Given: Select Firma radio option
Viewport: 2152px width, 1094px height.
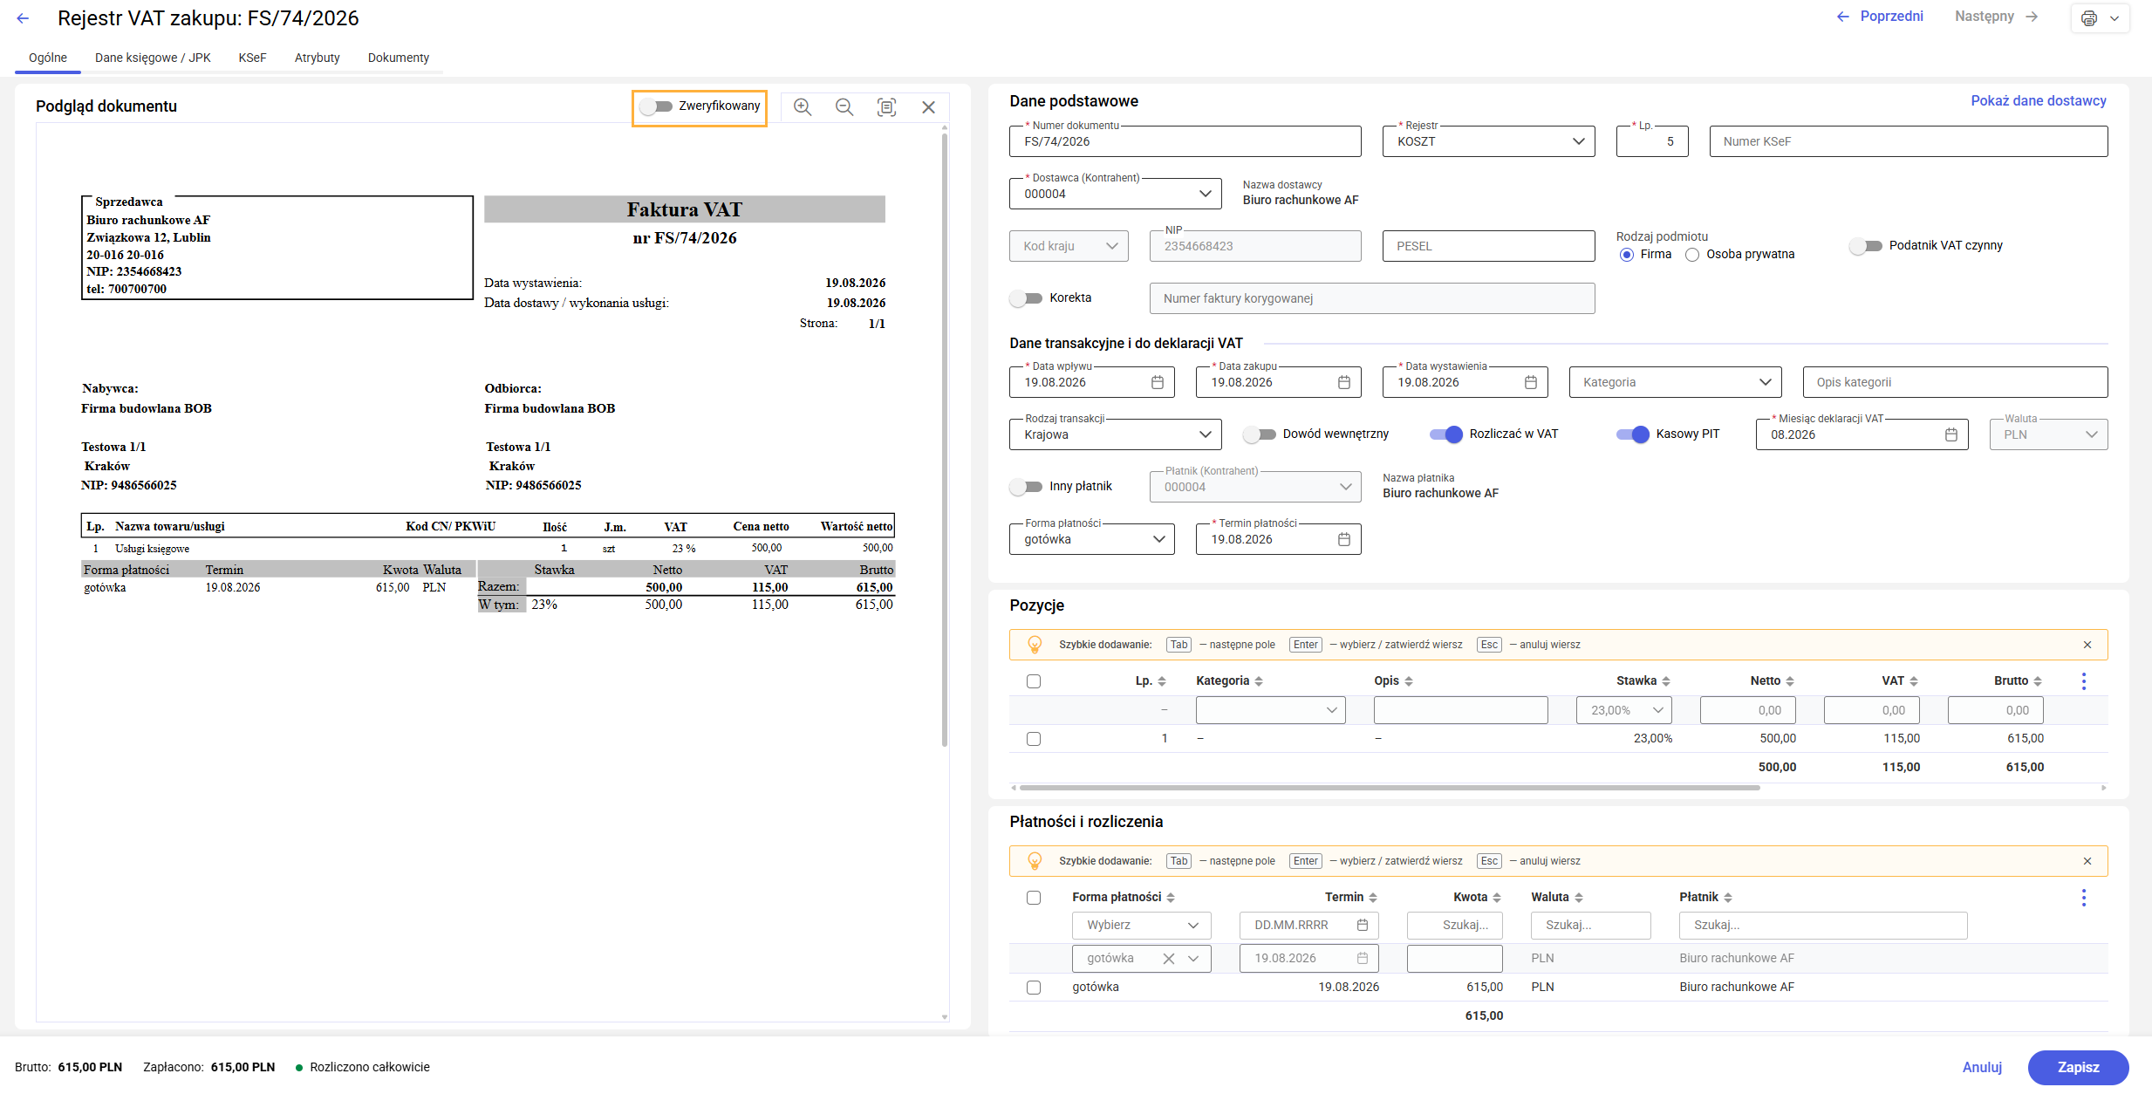Looking at the screenshot, I should 1626,255.
